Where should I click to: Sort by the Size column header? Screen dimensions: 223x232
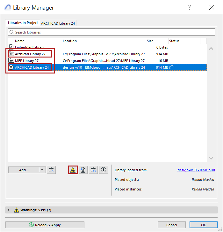(x=157, y=41)
